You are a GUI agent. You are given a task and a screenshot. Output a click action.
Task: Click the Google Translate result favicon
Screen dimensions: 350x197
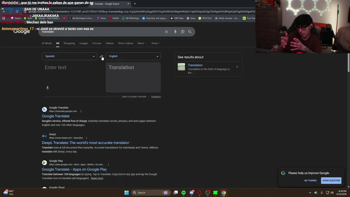tap(44, 109)
